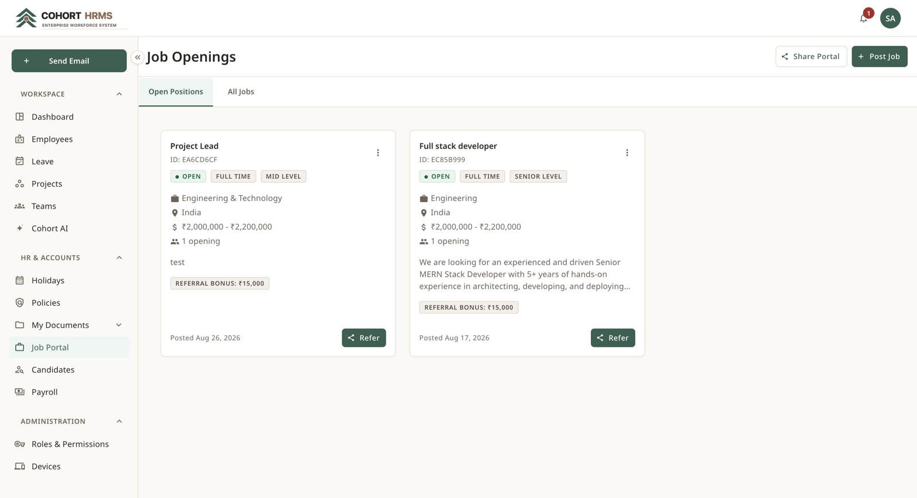Launch Cohort AI from the sidebar
Screen dimensions: 917x498
(69, 228)
